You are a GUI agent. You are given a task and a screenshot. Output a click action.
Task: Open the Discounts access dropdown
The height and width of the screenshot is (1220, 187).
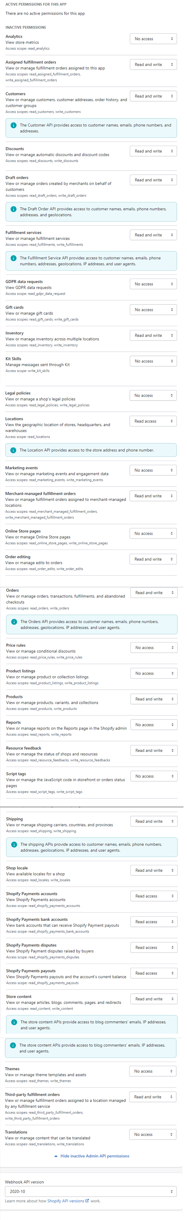tap(153, 151)
